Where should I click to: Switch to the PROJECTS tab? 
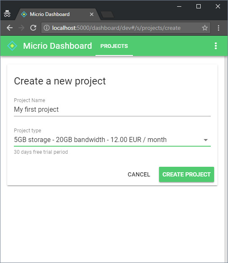pos(114,46)
